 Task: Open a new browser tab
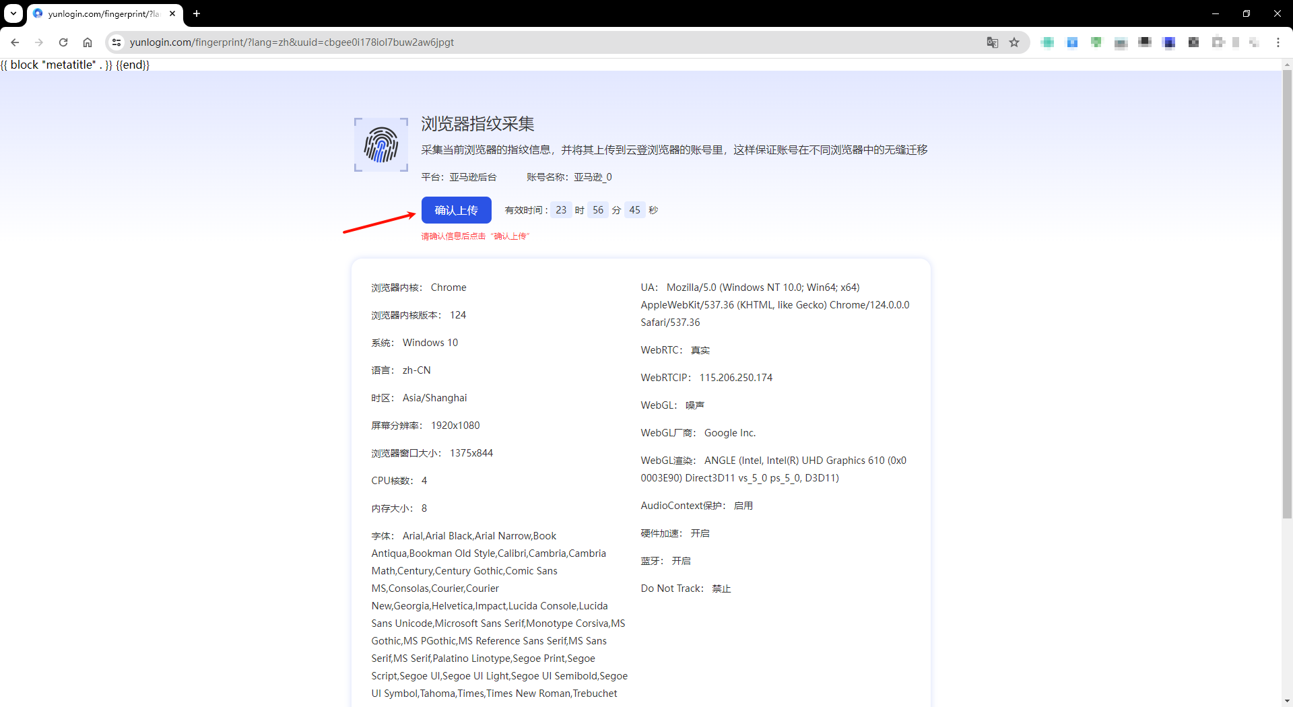pos(197,13)
